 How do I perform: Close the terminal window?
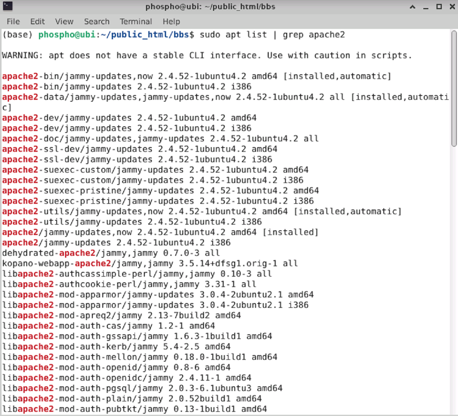[x=452, y=7]
